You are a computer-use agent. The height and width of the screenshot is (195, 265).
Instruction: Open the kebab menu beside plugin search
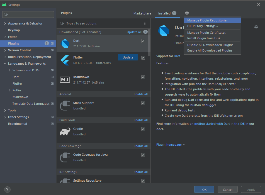coord(145,23)
